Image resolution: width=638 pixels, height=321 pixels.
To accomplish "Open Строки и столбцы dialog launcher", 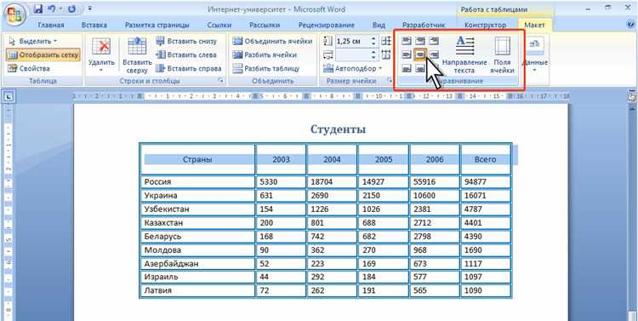I will [221, 81].
